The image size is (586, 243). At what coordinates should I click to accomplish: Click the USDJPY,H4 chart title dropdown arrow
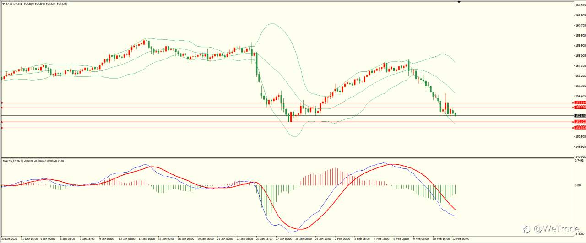click(x=3, y=4)
